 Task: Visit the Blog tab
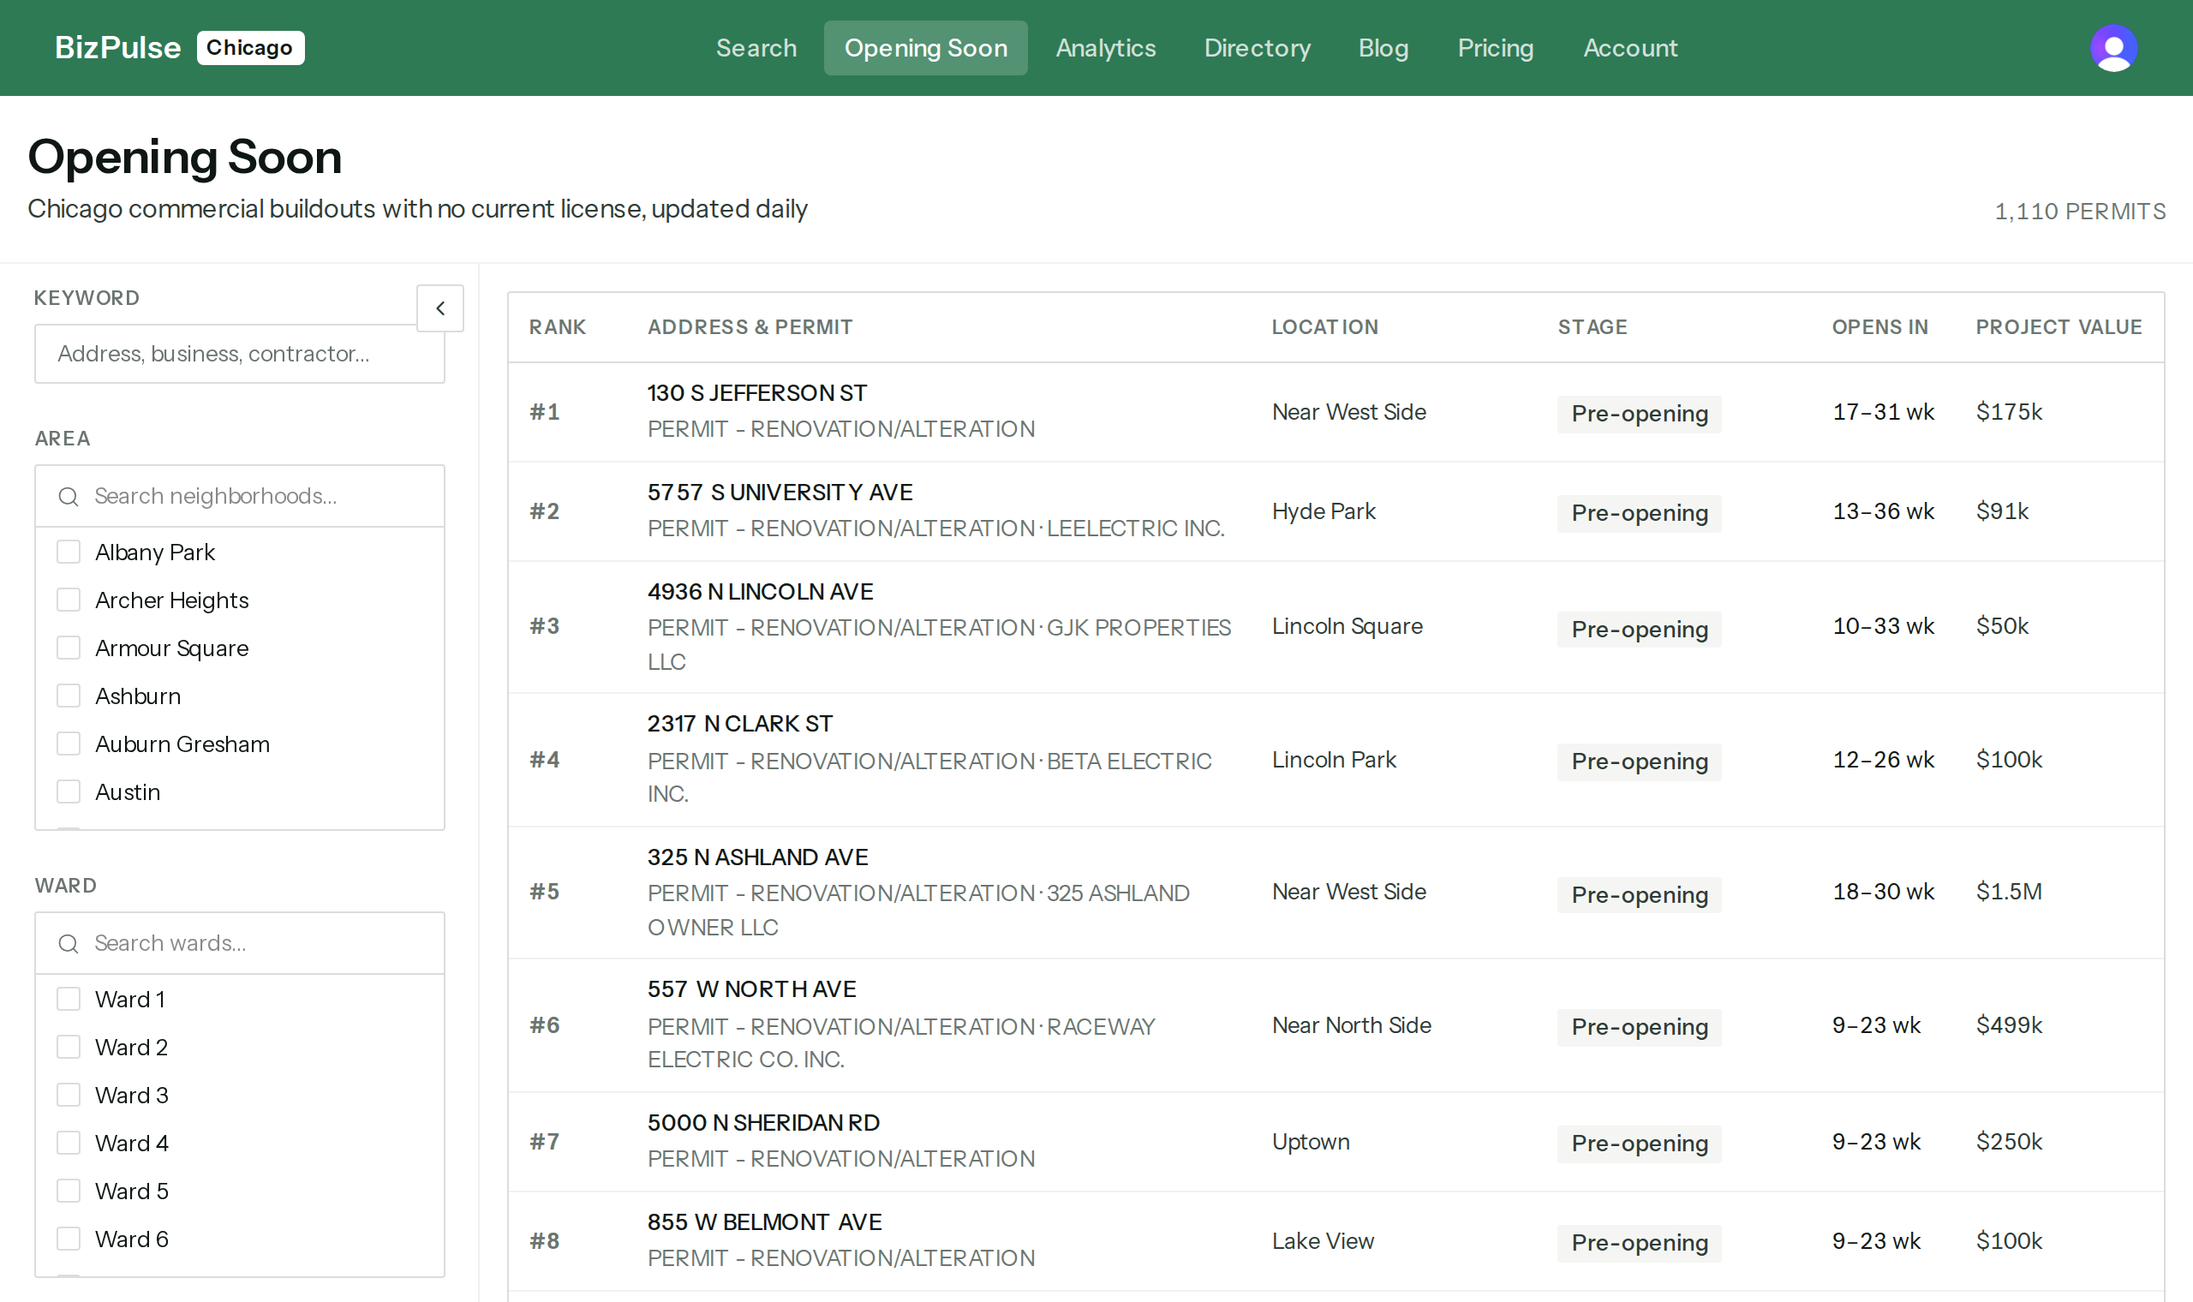click(1383, 47)
